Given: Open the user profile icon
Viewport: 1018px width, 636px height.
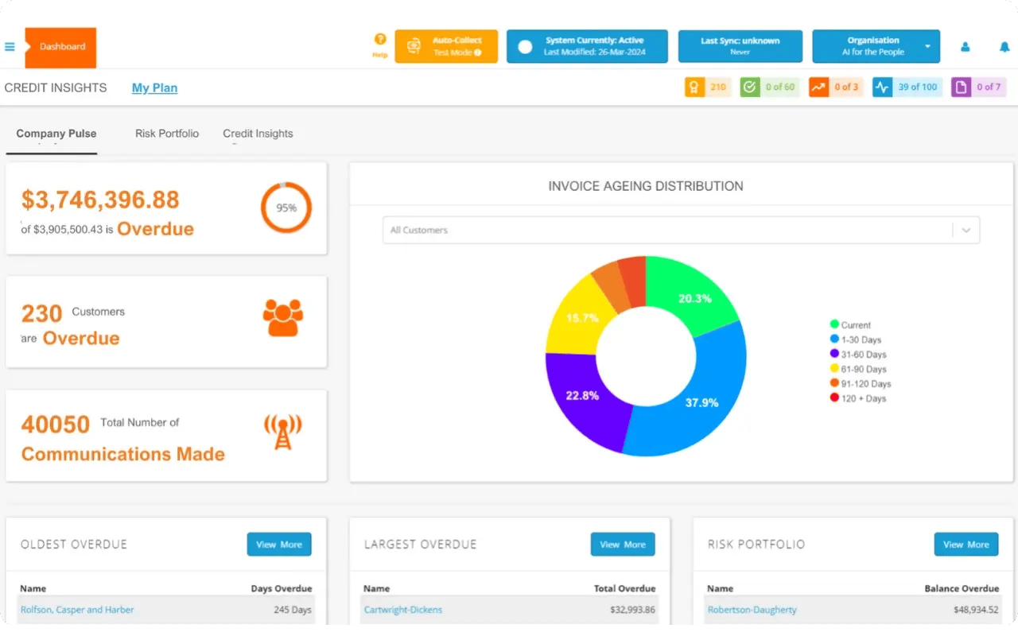Looking at the screenshot, I should pos(966,47).
